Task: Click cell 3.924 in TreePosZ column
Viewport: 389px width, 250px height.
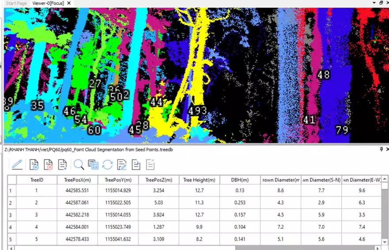Action: (x=159, y=215)
